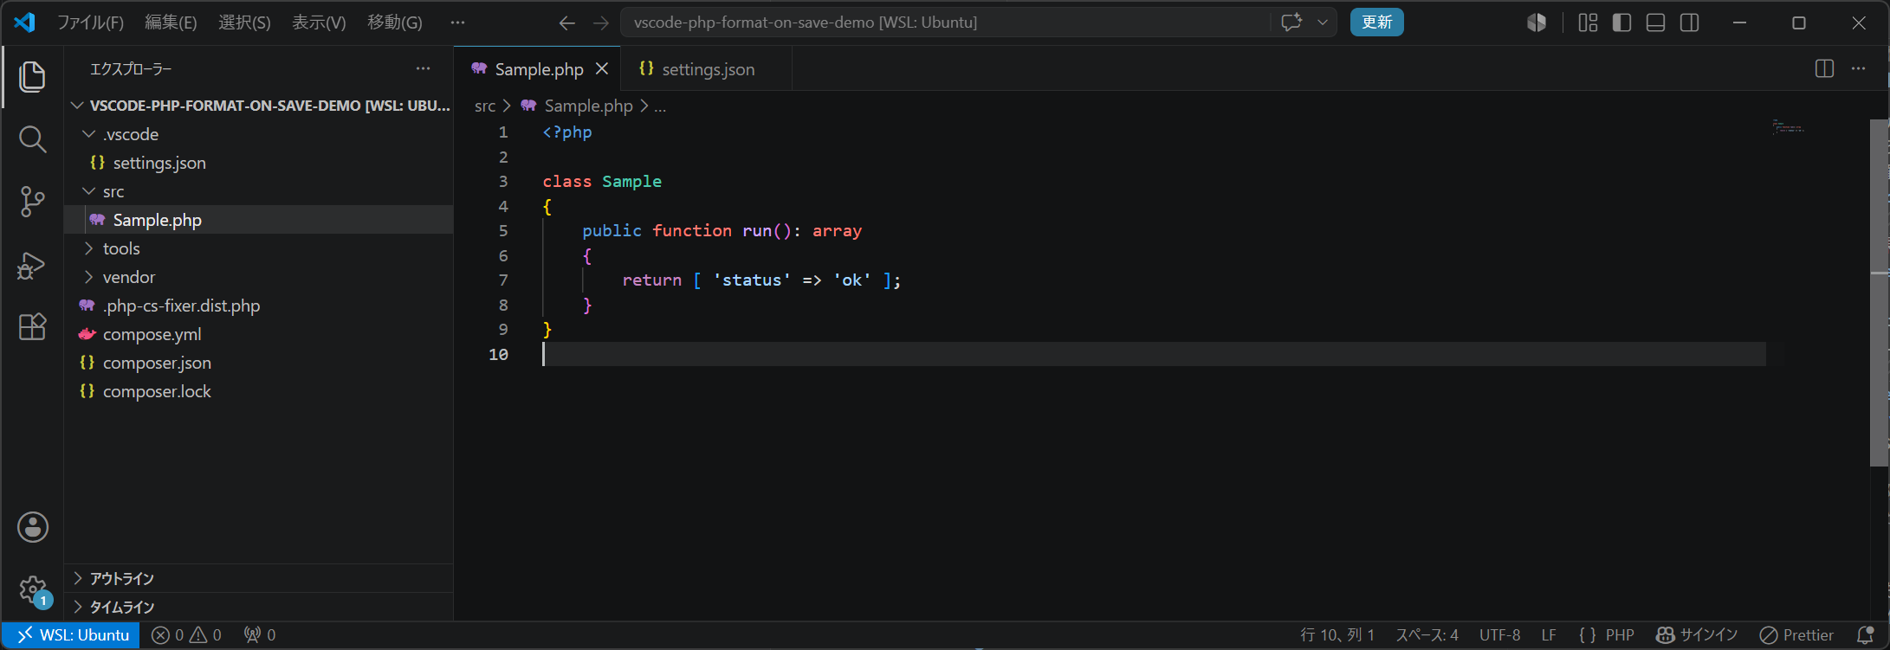Screen dimensions: 1890x650
Task: Click the Go Back navigation arrow
Action: pyautogui.click(x=567, y=23)
